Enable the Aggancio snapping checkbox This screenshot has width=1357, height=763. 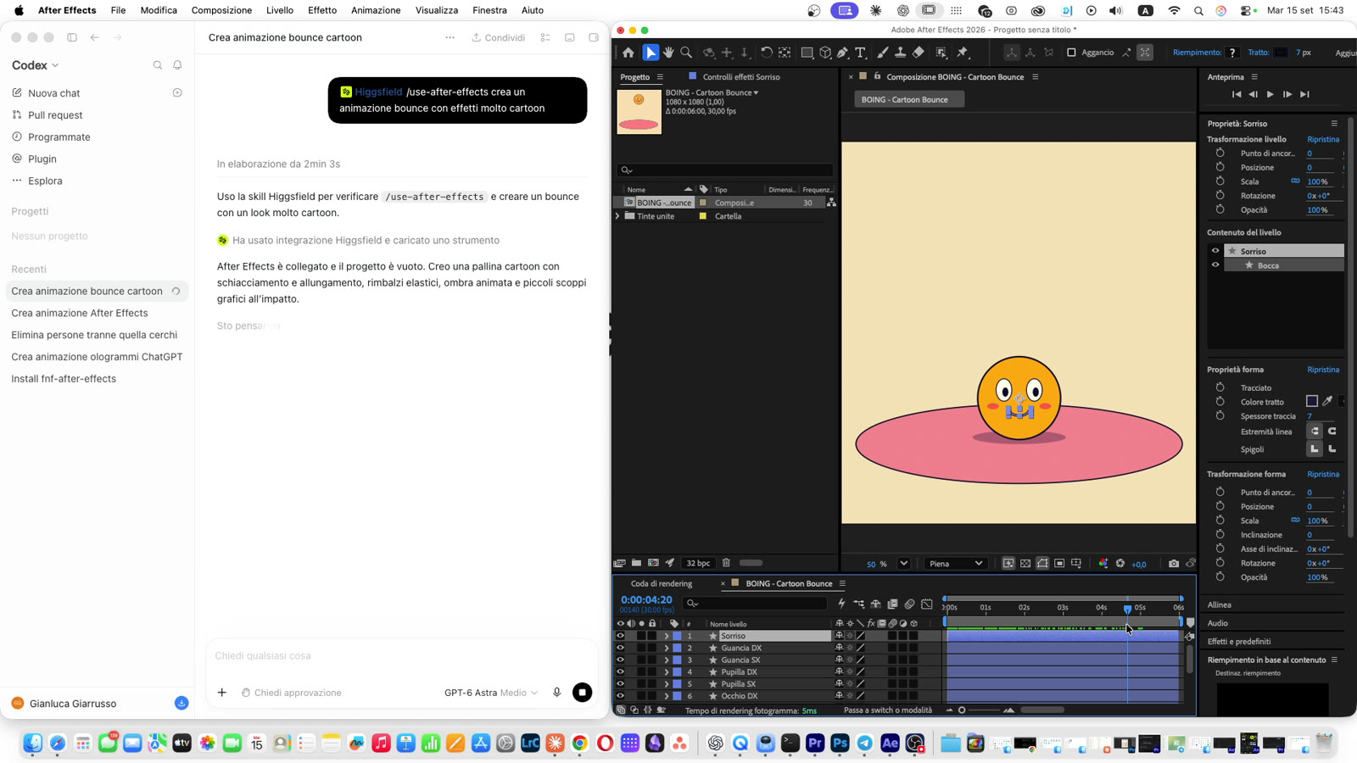click(x=1071, y=53)
